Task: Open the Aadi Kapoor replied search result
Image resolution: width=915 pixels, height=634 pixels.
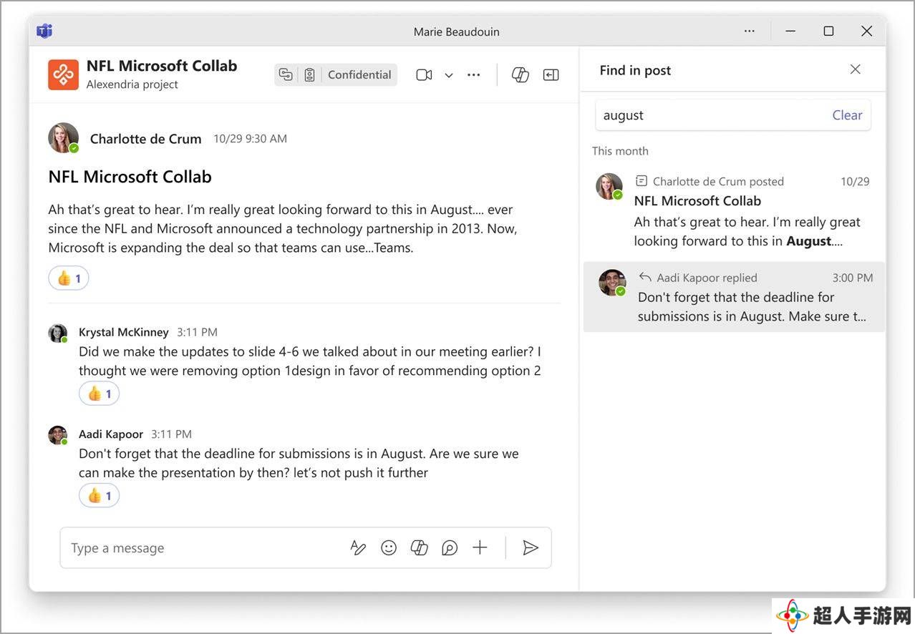Action: point(734,297)
